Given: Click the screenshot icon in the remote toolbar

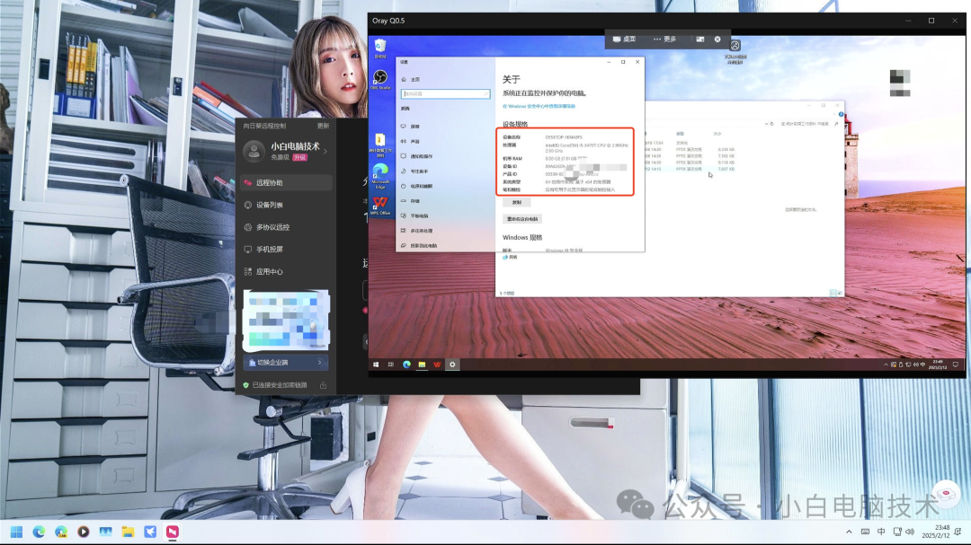Looking at the screenshot, I should pos(699,40).
